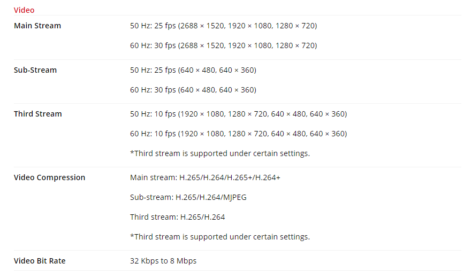464x271 pixels.
Task: Click the Video Bit Rate row label
Action: [x=40, y=261]
